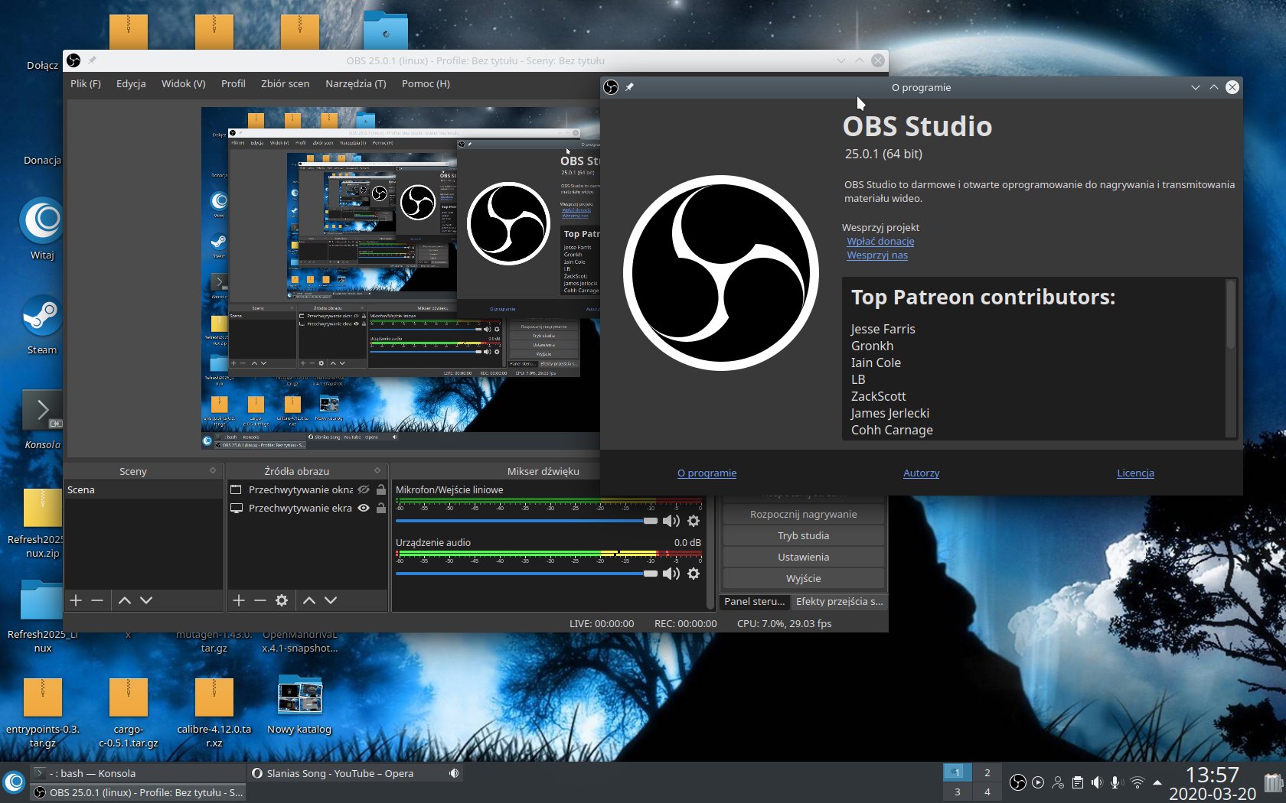Remove the selected scene with the minus icon
1286x803 pixels.
tap(97, 600)
